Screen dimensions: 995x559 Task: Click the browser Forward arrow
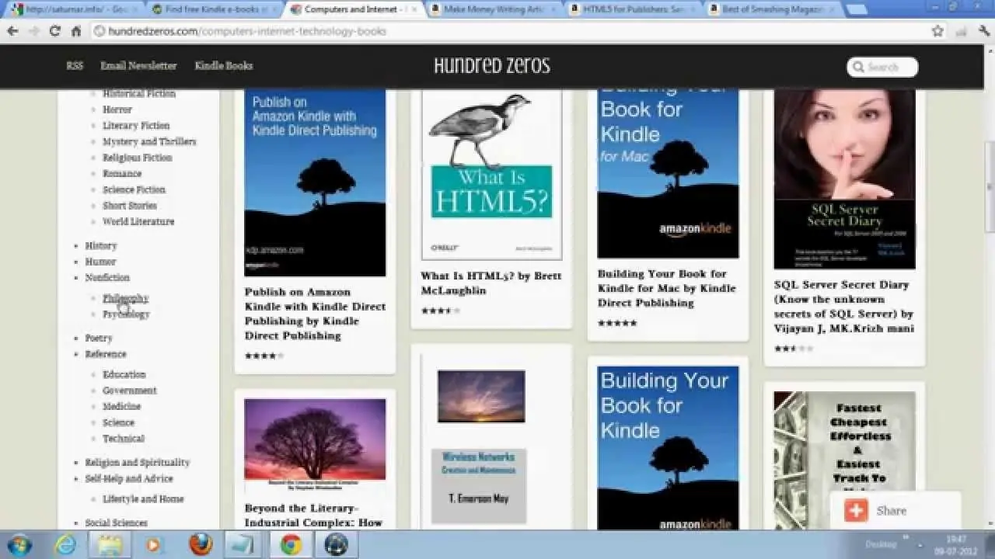click(x=33, y=31)
